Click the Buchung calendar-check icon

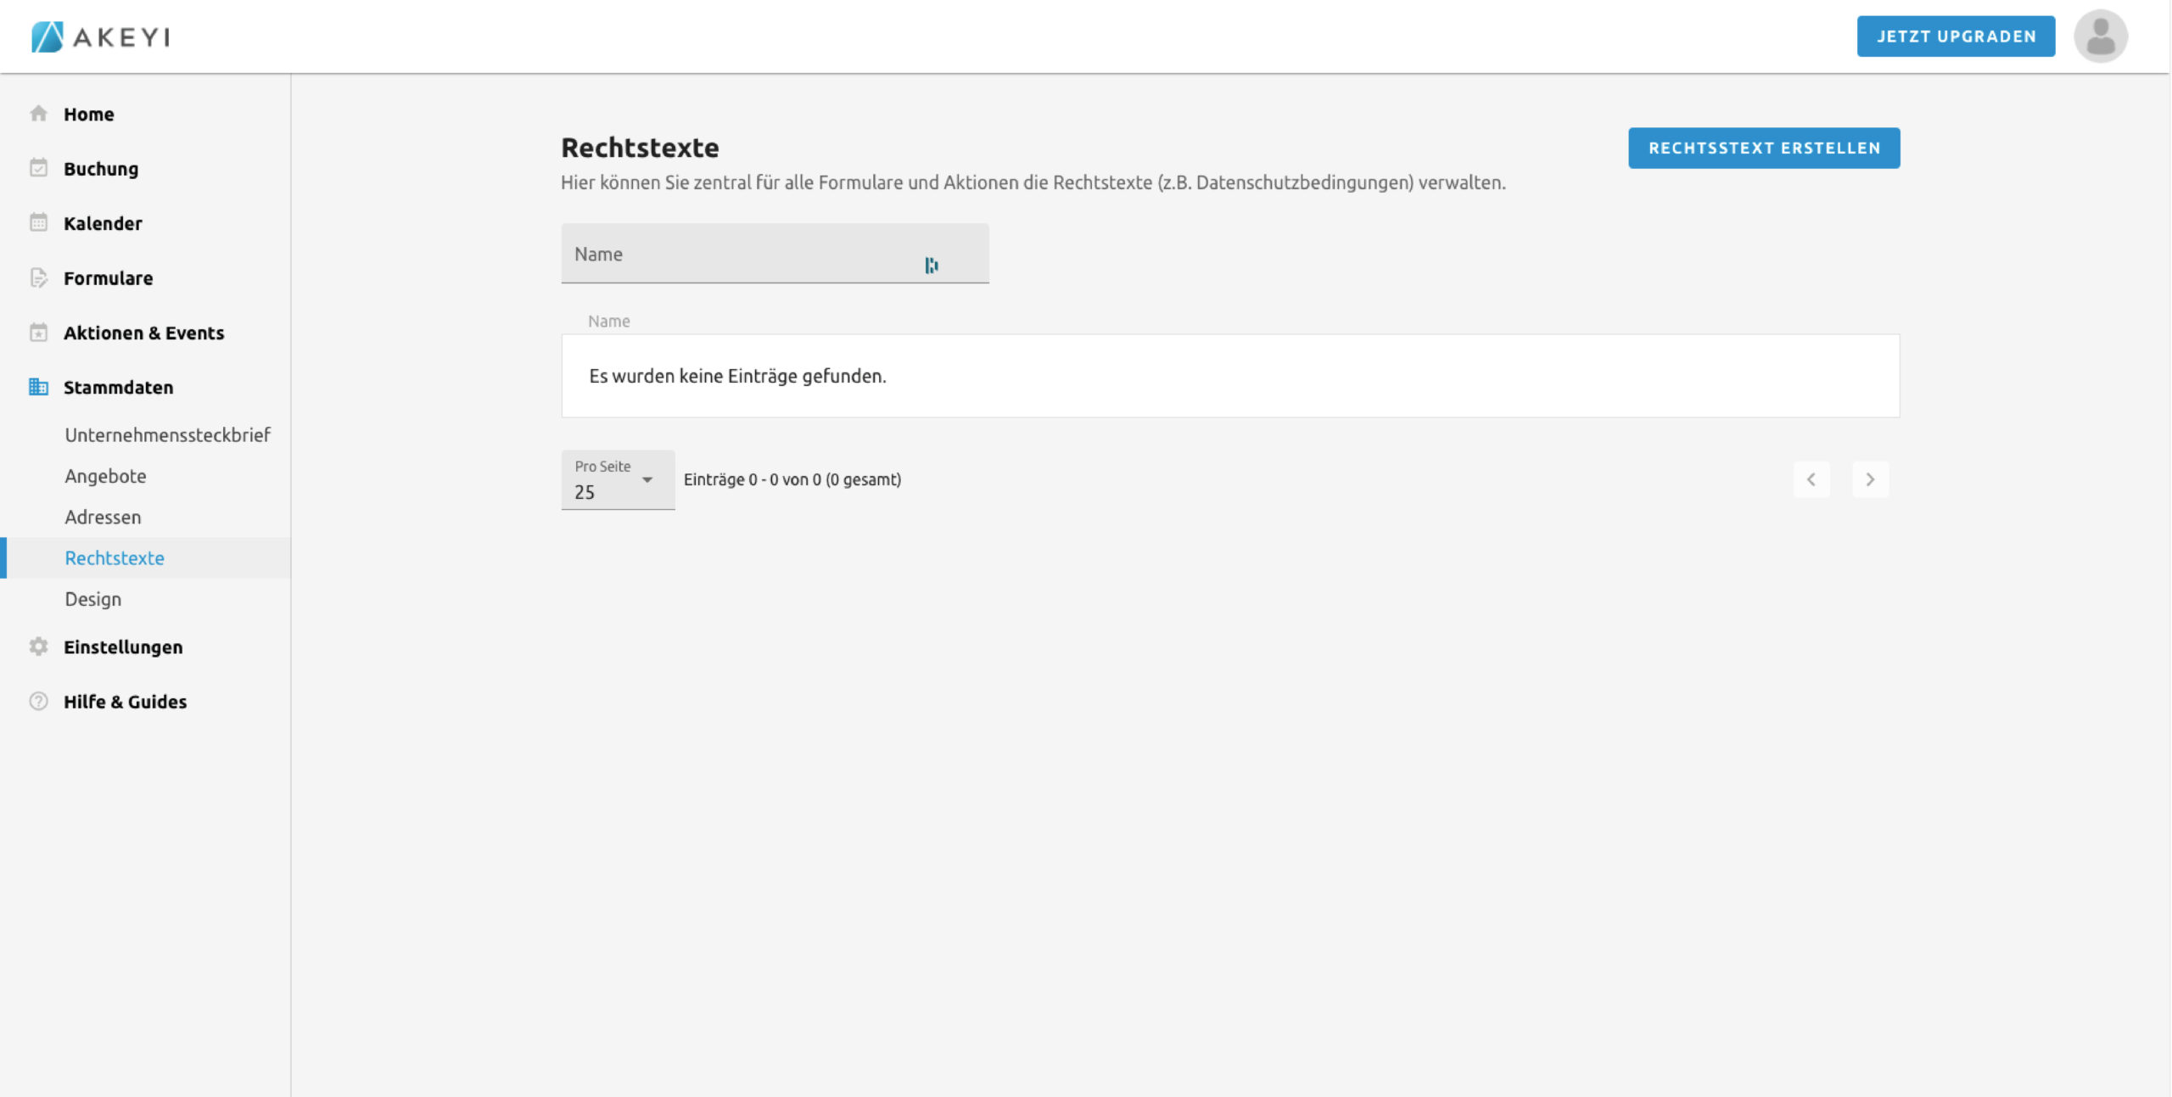click(x=38, y=168)
